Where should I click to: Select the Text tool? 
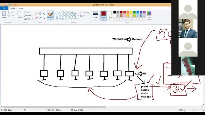[44, 13]
